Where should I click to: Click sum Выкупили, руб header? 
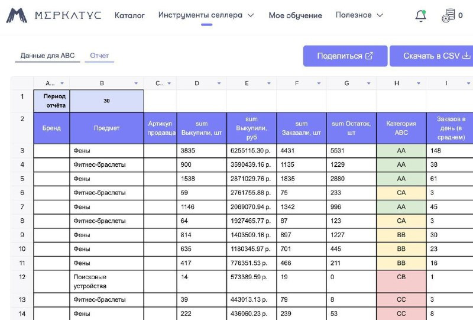[x=251, y=128]
